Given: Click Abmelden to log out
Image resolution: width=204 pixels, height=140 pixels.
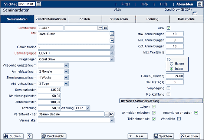Looking at the screenshot, I should point(185,4).
